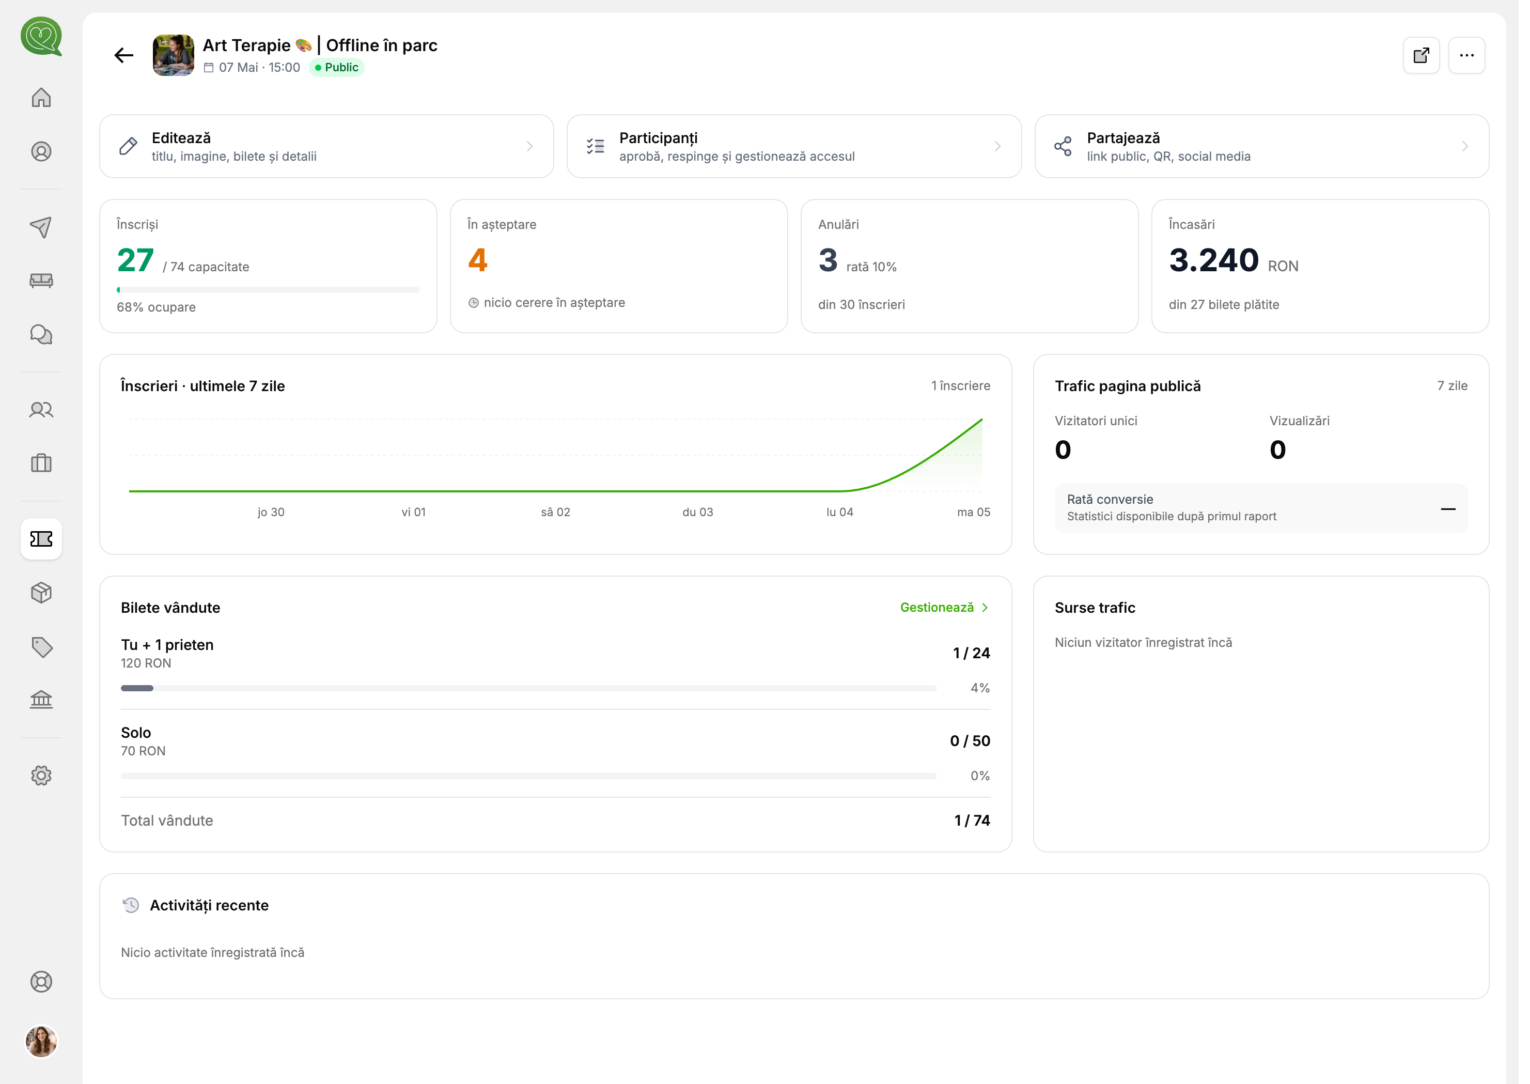Open the Home icon in sidebar
1530x1084 pixels.
pos(41,98)
